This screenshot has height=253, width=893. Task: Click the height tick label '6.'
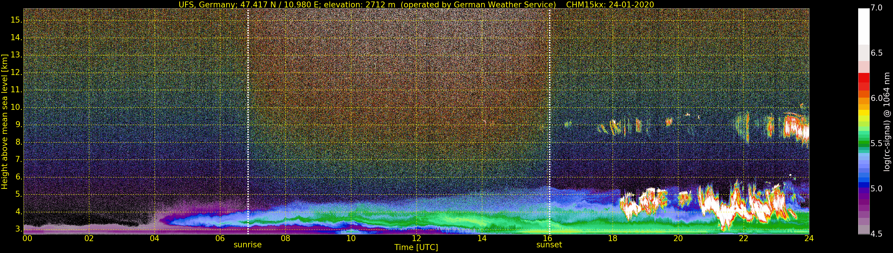(x=19, y=177)
